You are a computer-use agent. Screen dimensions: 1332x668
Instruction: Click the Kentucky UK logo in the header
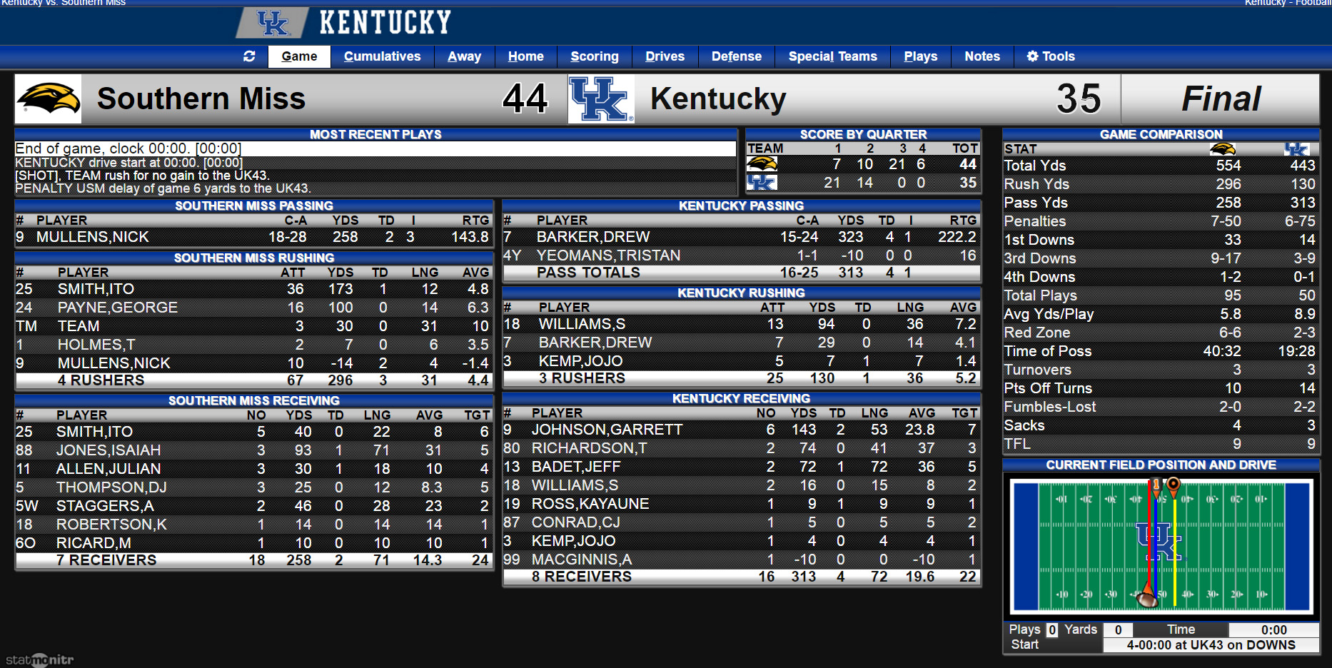pyautogui.click(x=272, y=23)
